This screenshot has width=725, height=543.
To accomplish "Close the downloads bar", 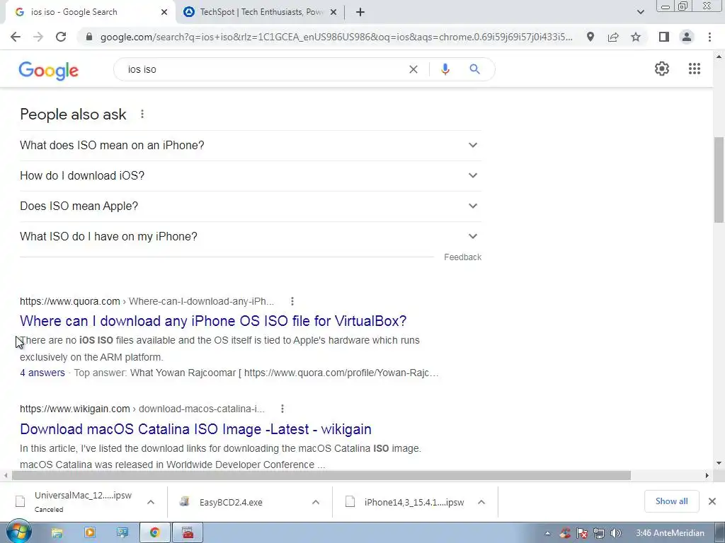I will pyautogui.click(x=712, y=501).
